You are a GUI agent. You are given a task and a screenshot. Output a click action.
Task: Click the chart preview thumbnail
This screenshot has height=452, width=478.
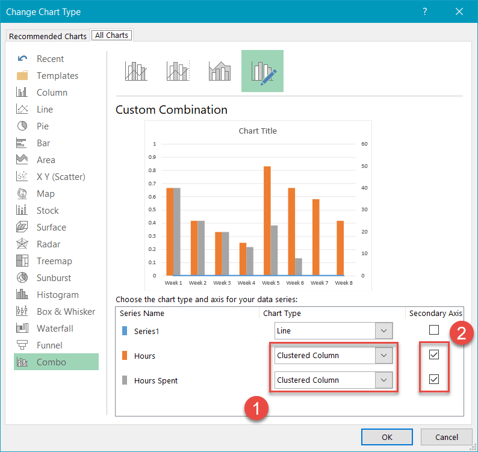pyautogui.click(x=258, y=205)
